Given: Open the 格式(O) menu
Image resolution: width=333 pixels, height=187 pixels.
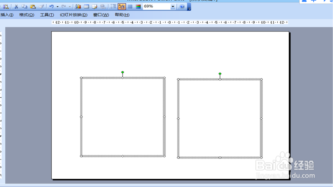Looking at the screenshot, I should 27,15.
